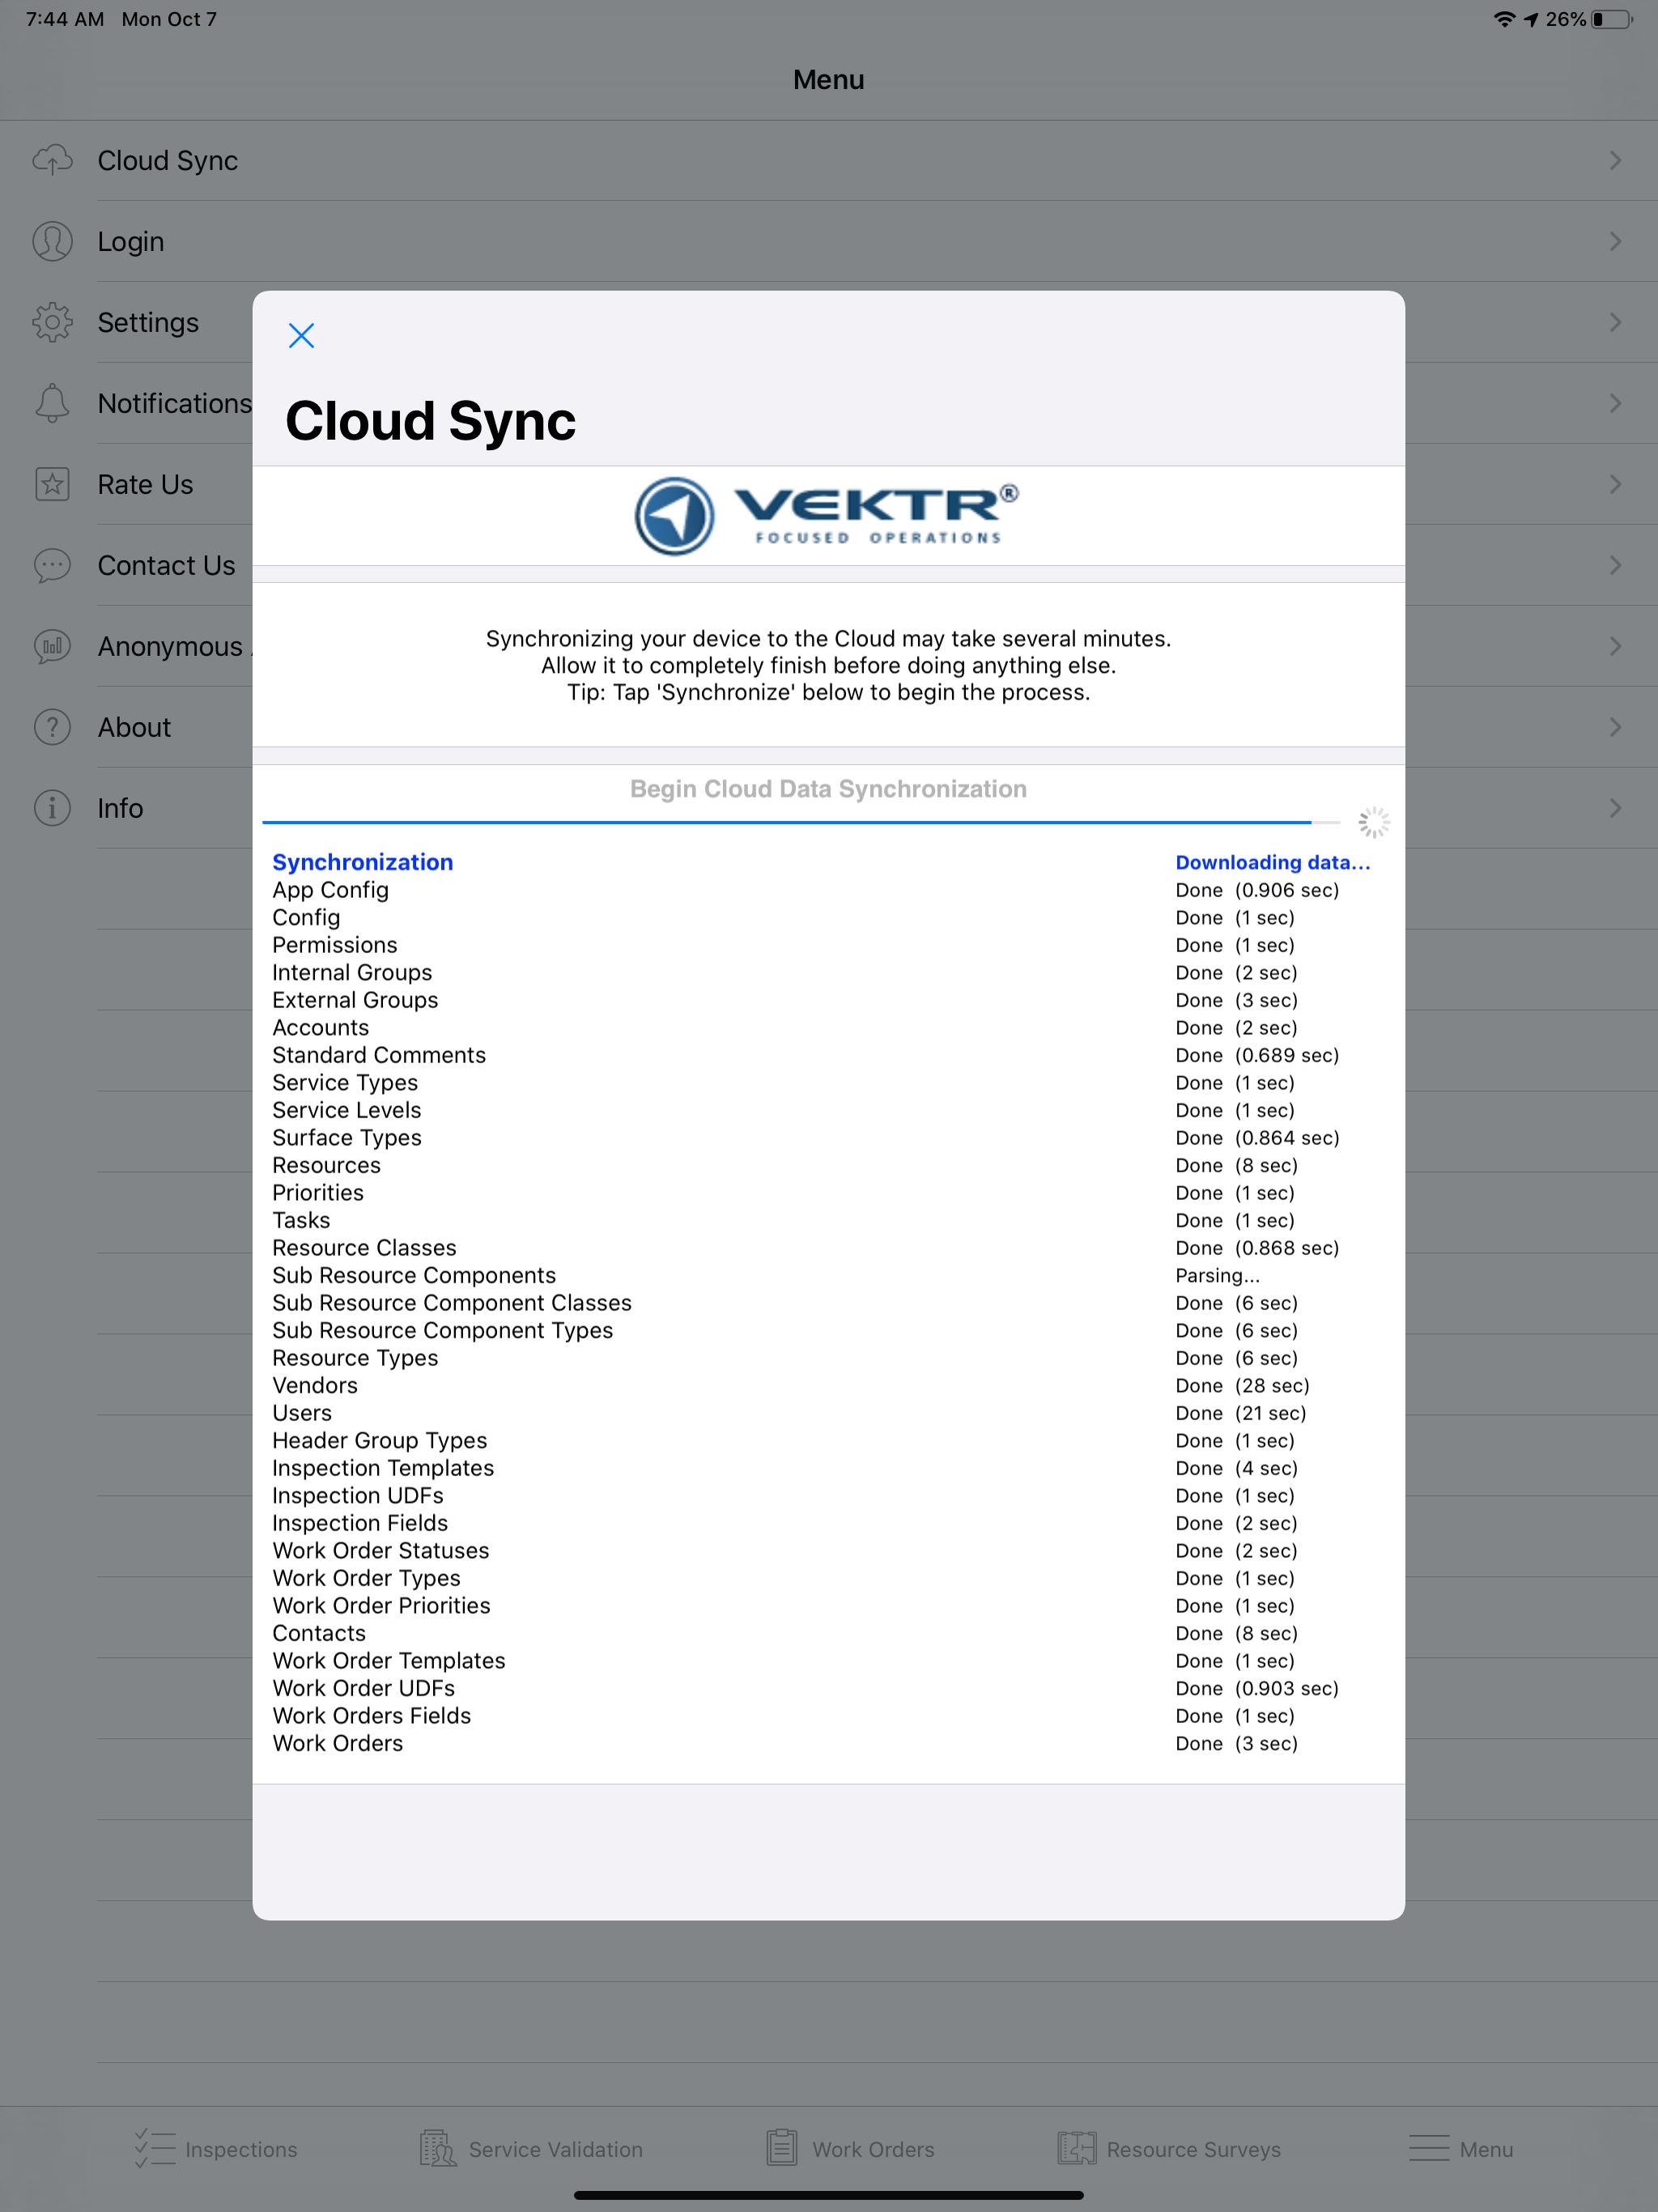Viewport: 1658px width, 2212px height.
Task: Open the Cloud Sync row chevron
Action: click(1615, 160)
